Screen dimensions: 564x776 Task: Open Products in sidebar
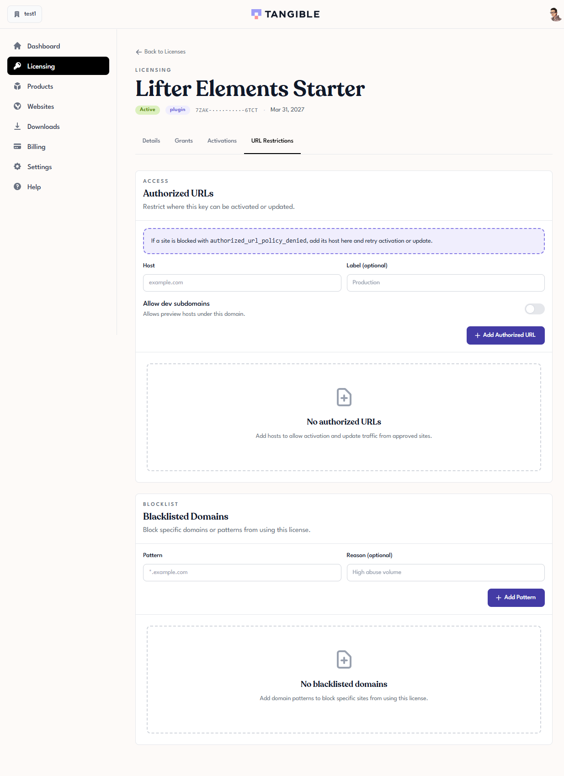click(x=58, y=86)
